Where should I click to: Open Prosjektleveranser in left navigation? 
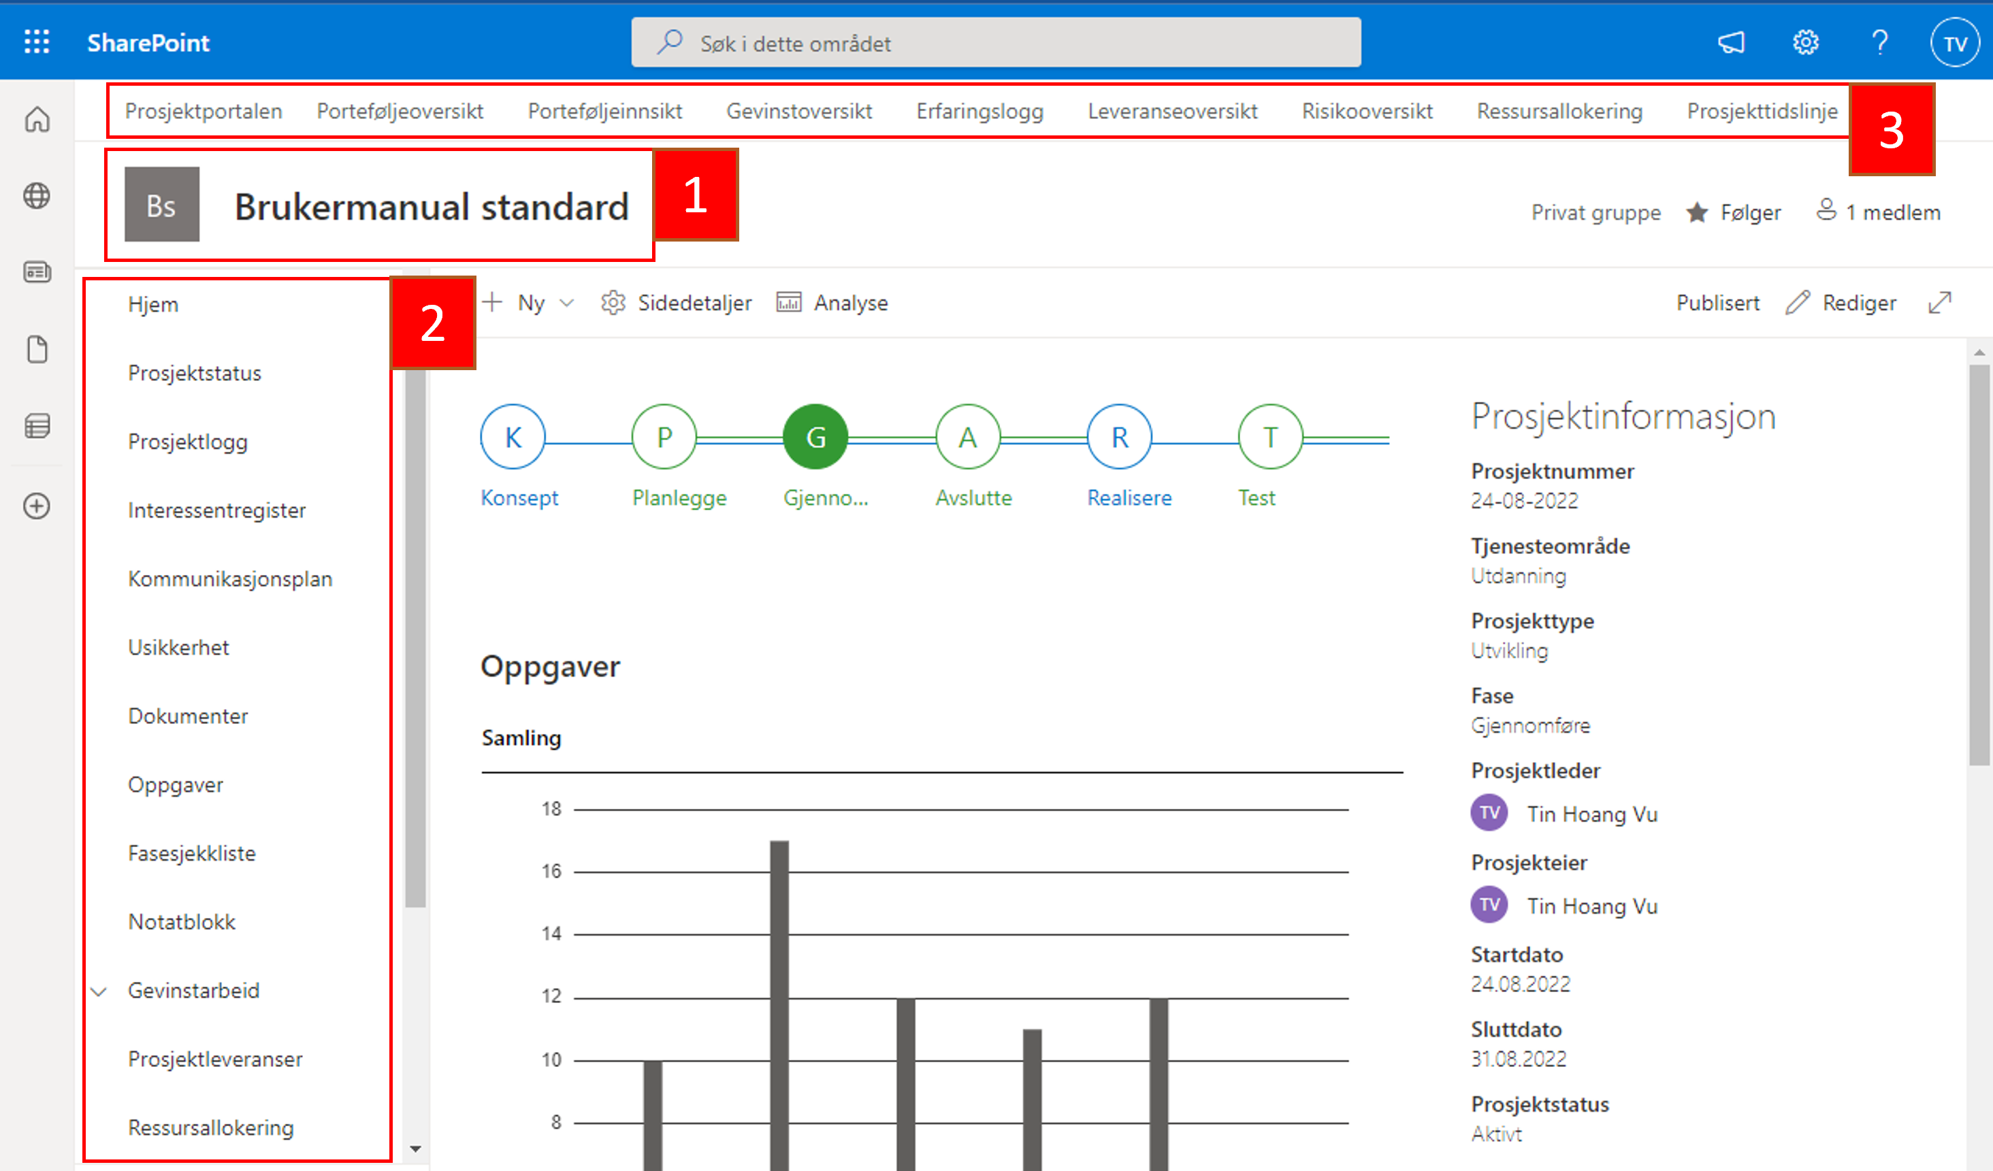point(215,1059)
